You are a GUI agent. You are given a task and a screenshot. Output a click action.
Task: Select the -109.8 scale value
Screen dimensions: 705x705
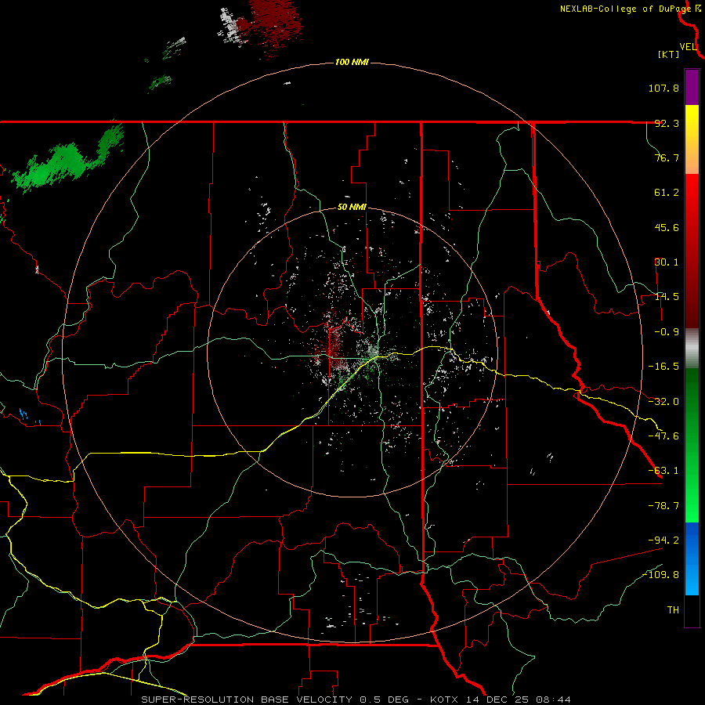(x=660, y=575)
